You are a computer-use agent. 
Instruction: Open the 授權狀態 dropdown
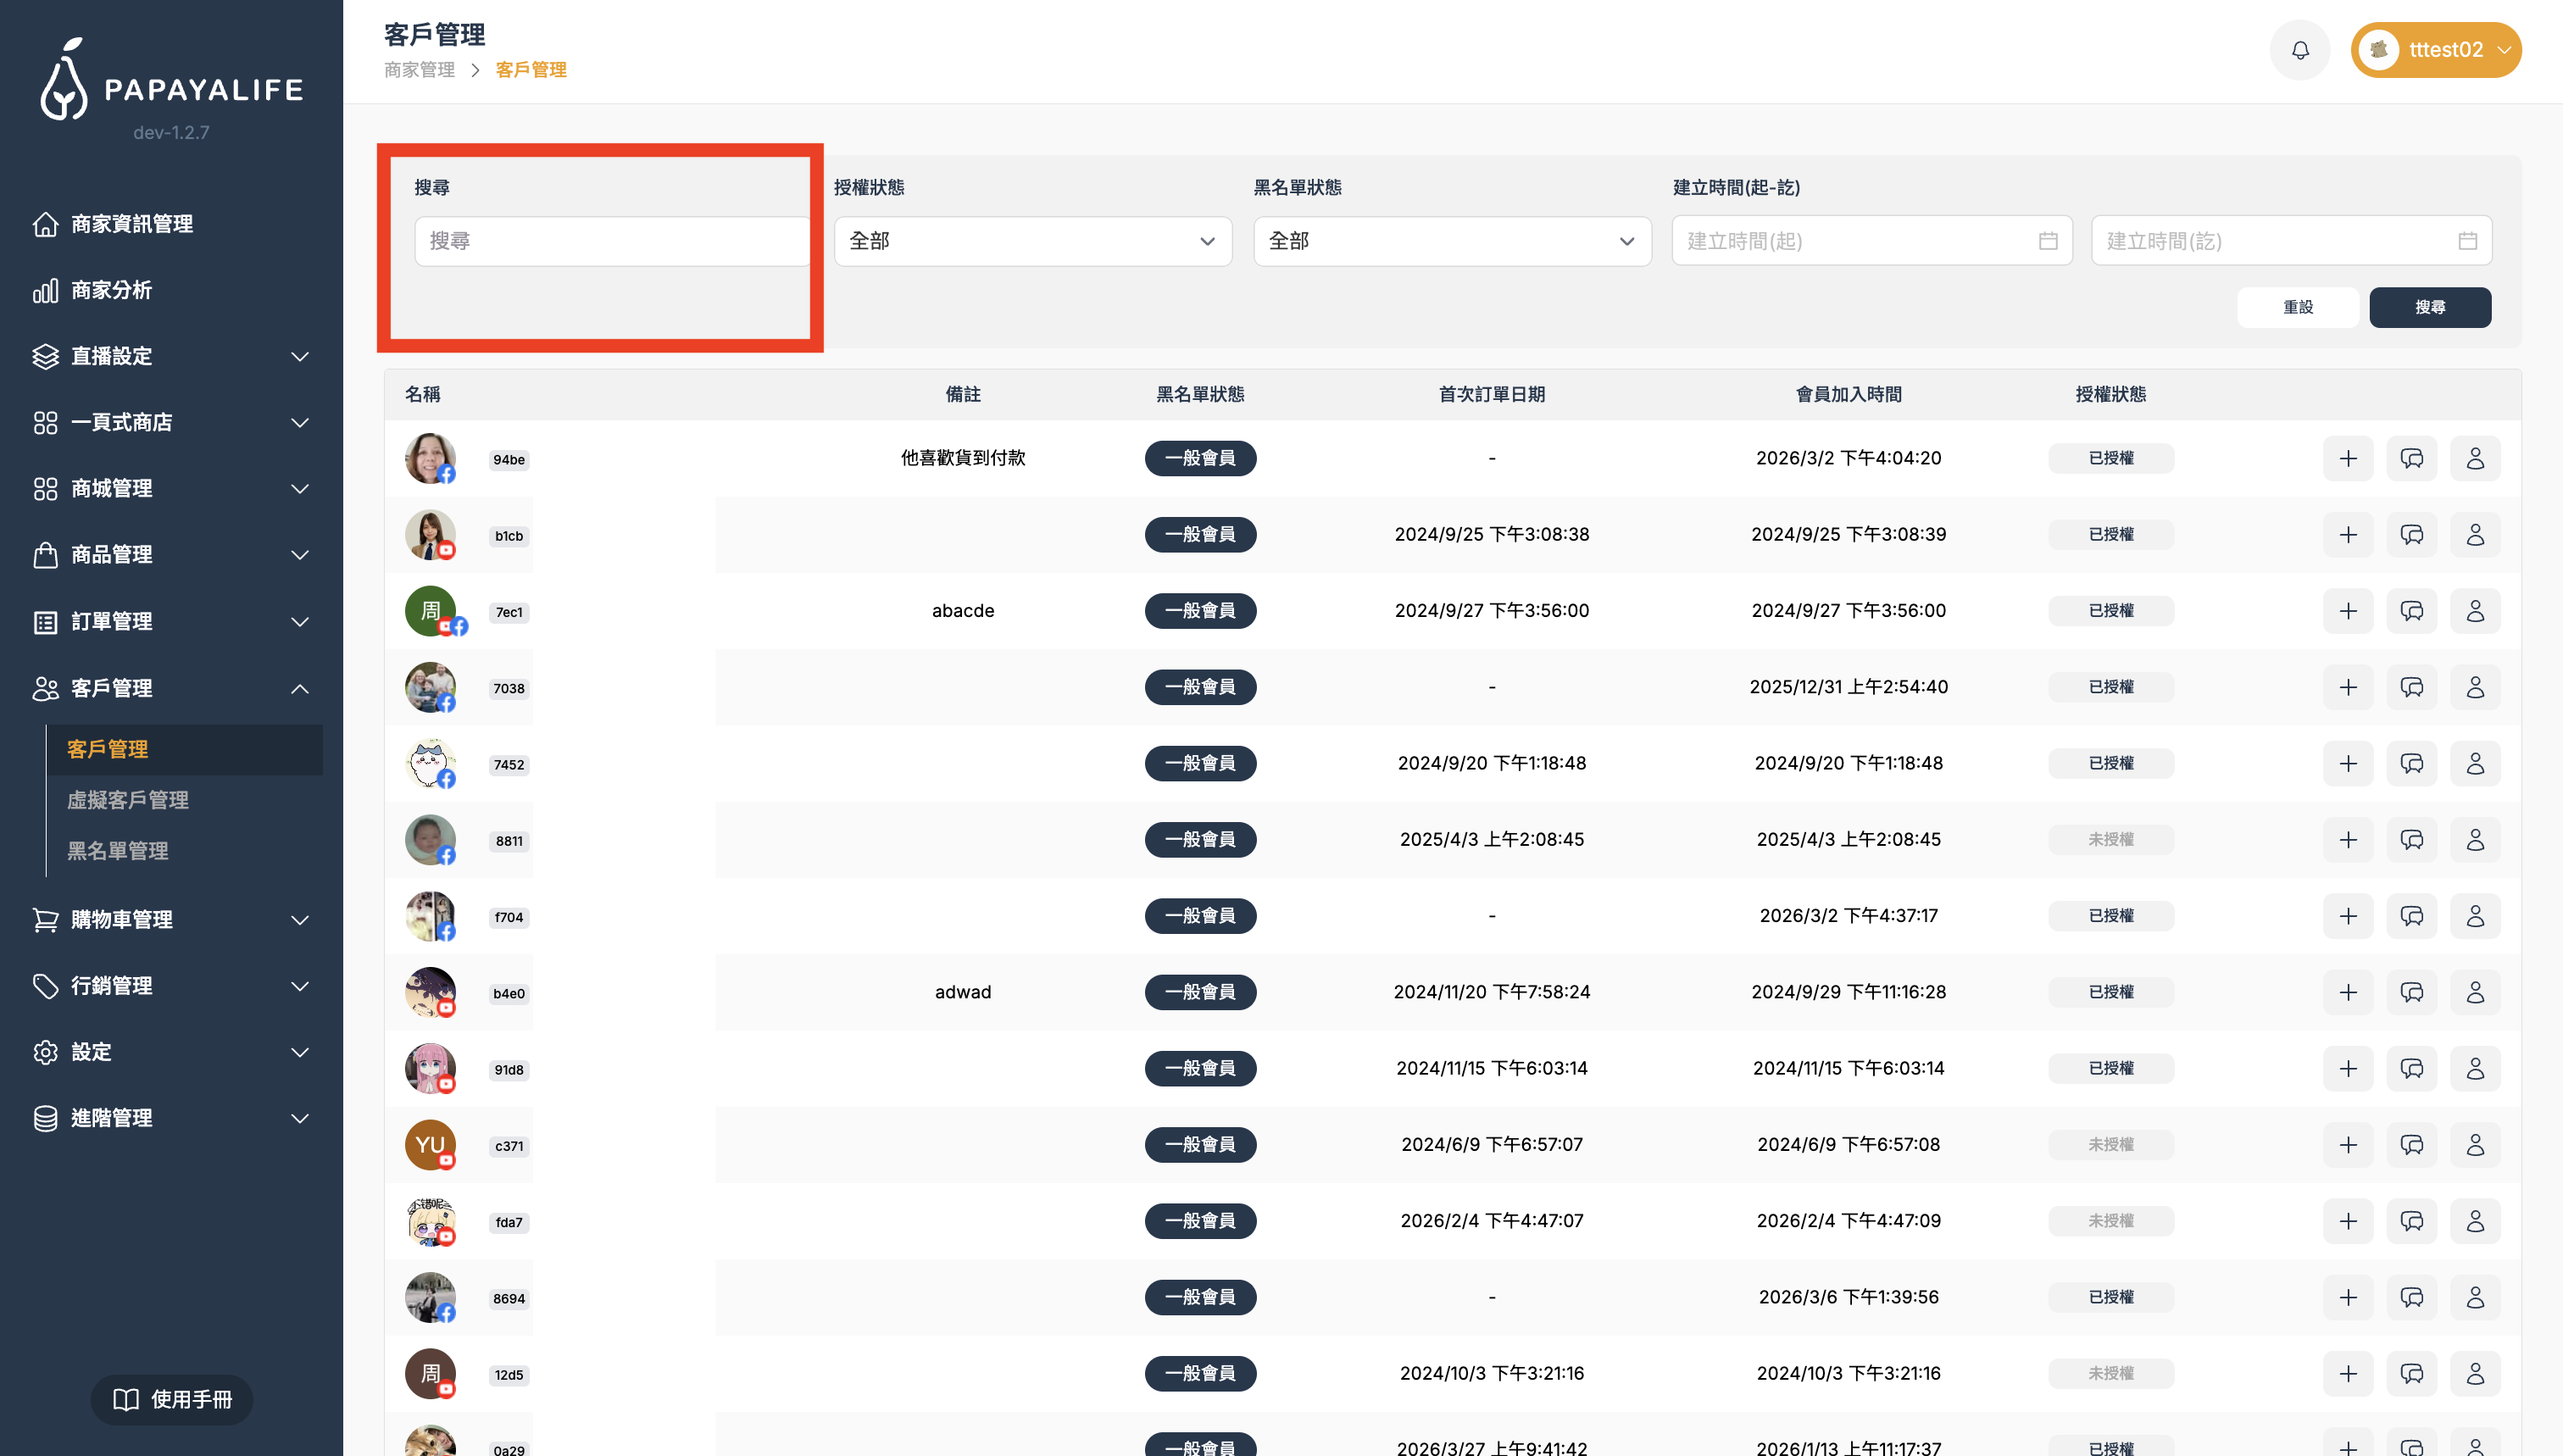coord(1032,241)
